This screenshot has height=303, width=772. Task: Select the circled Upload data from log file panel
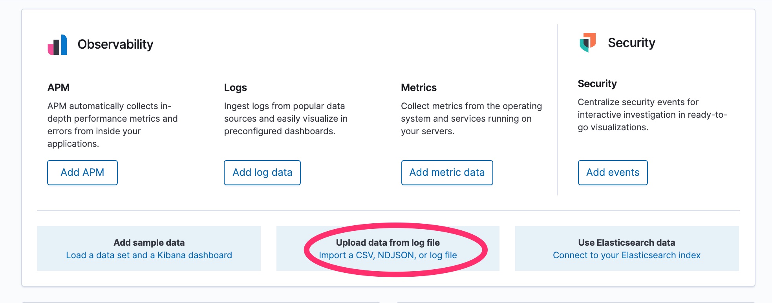point(388,248)
